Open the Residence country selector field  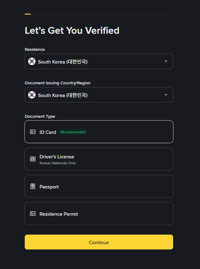99,61
